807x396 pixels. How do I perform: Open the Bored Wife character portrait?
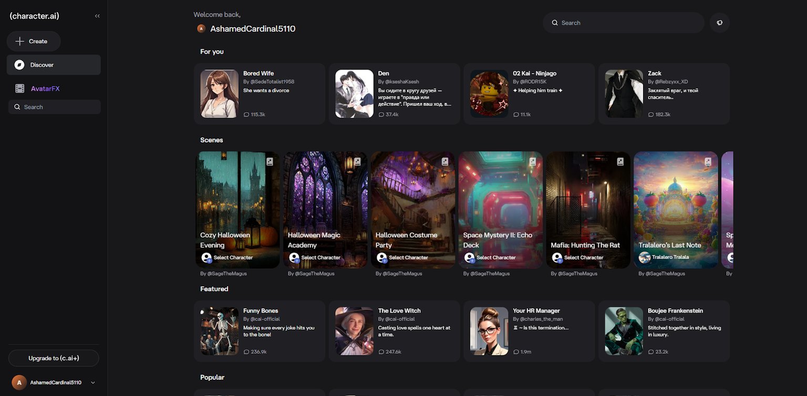pos(220,94)
